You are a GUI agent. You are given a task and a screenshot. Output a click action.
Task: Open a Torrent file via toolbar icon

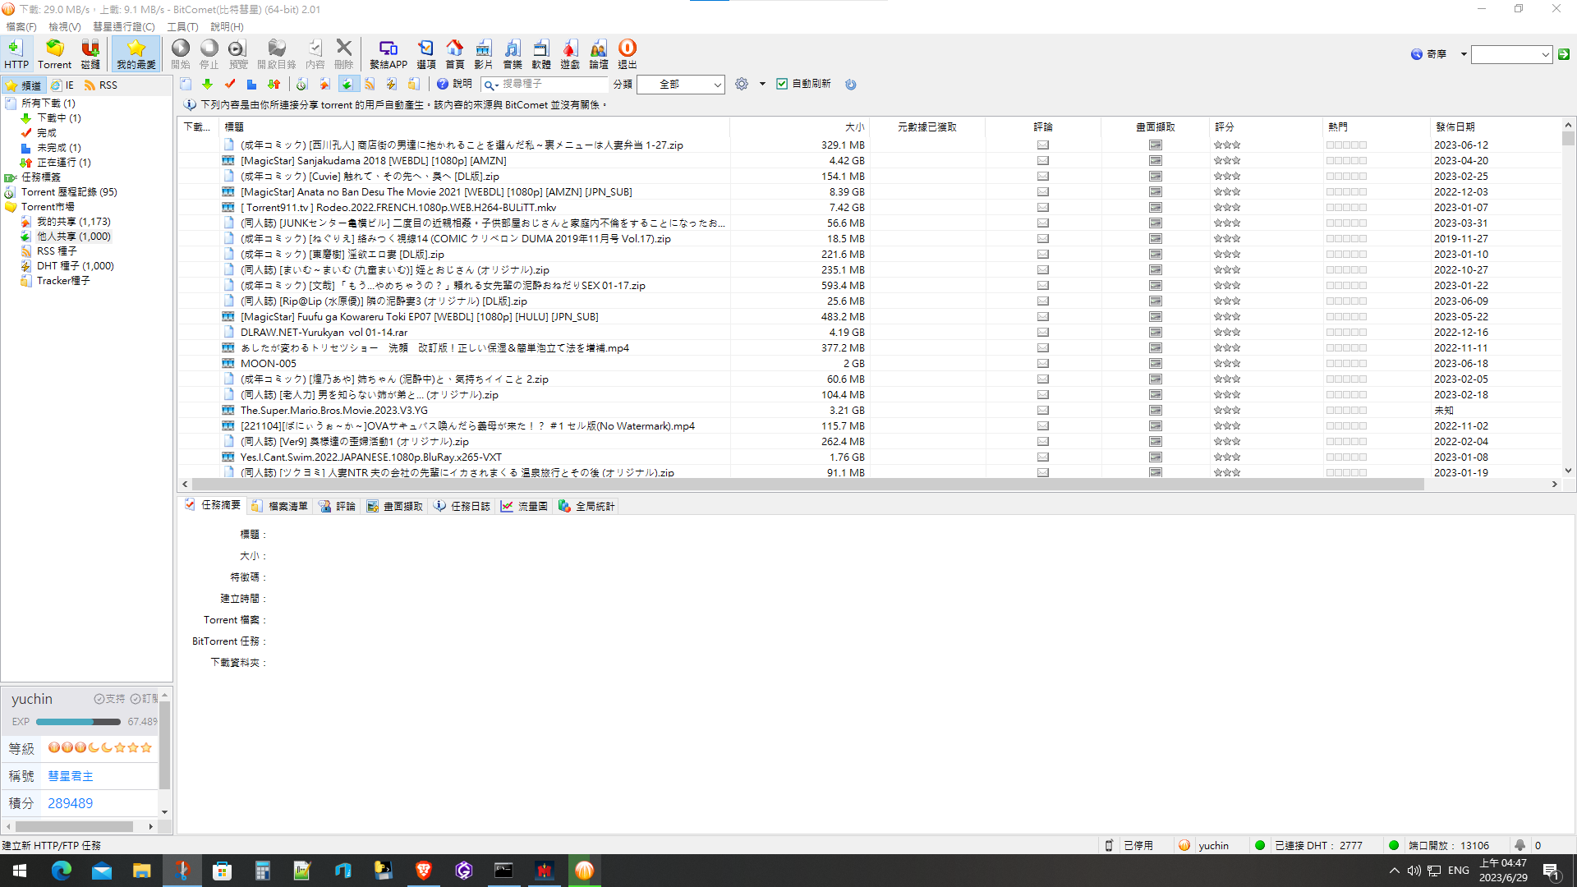click(54, 53)
